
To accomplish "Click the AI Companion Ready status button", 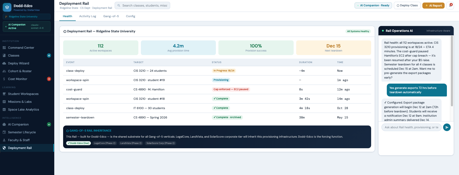I will pos(373,6).
